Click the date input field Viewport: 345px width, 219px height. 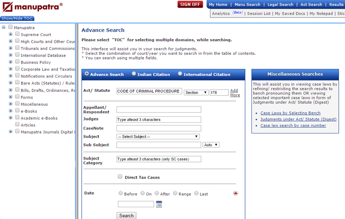click(136, 204)
